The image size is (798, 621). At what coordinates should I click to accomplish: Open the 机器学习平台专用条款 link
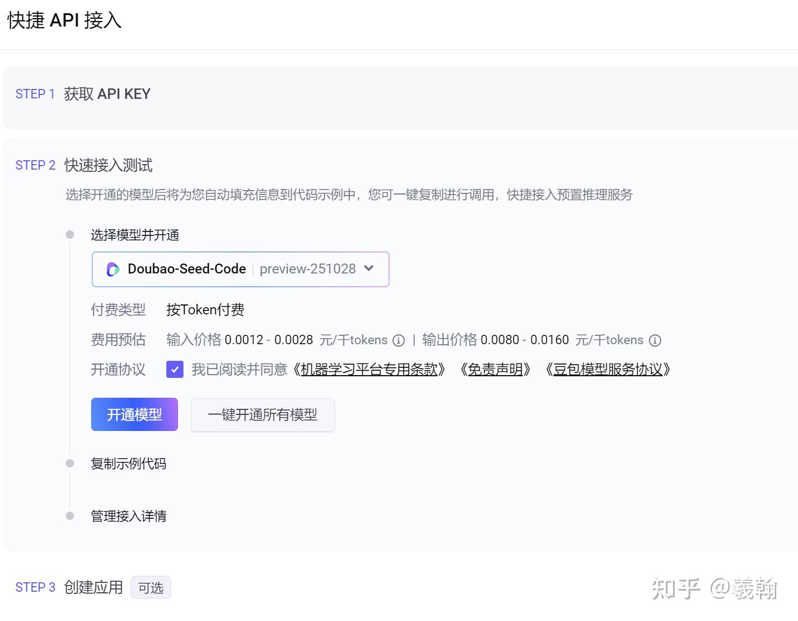pyautogui.click(x=371, y=370)
